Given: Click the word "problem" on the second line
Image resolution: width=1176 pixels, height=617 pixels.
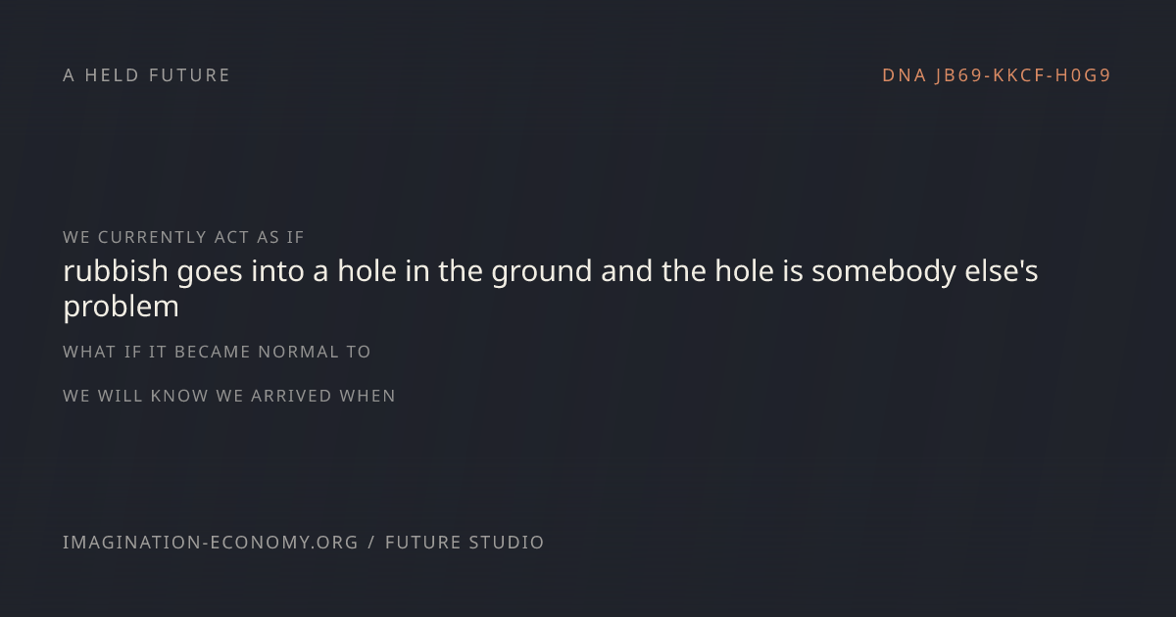Looking at the screenshot, I should [x=121, y=308].
